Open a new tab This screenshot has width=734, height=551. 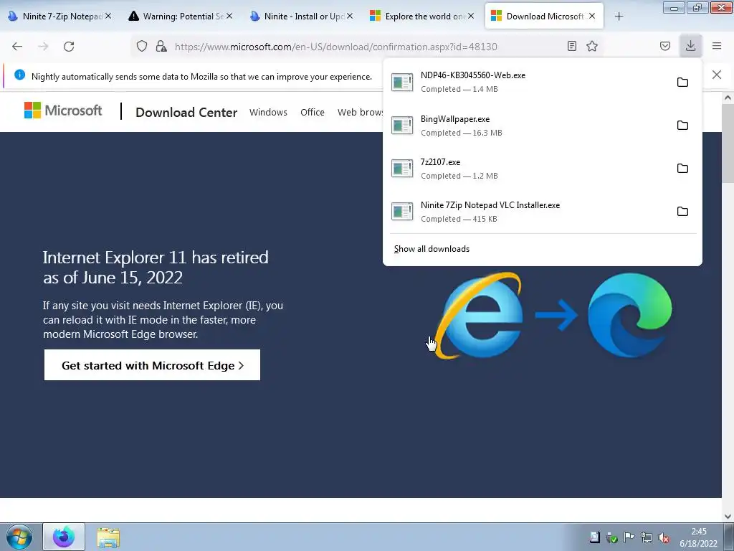(619, 17)
